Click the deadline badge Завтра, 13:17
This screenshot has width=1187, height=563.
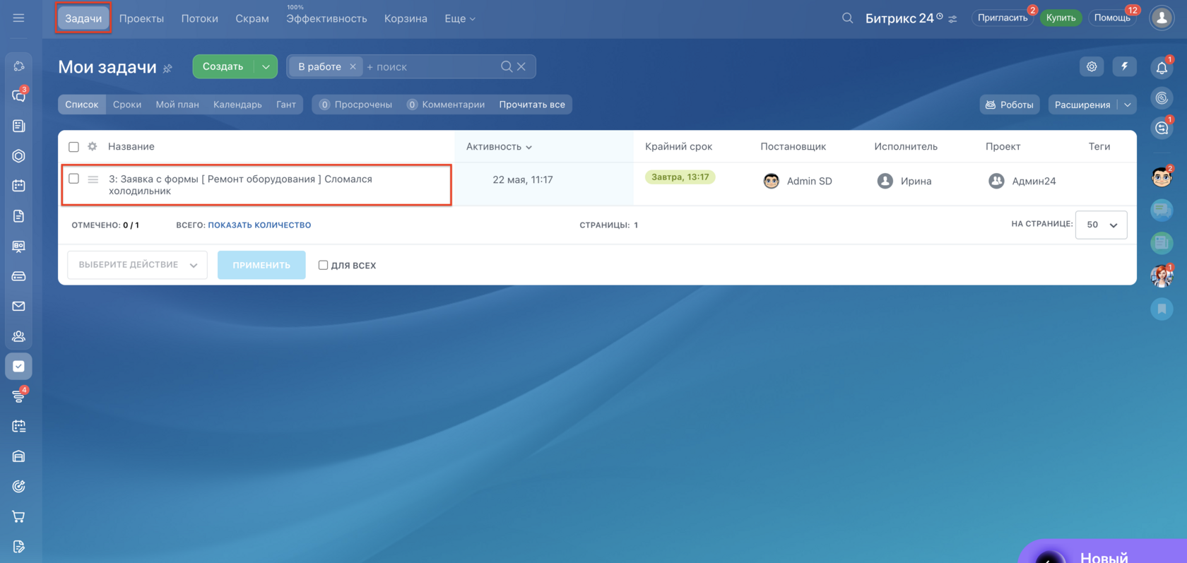click(680, 177)
